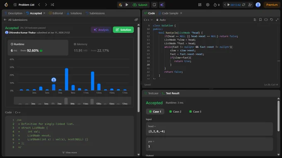Bookmark the code using the bookmark icon
The width and height of the screenshot is (282, 158).
pos(260,20)
